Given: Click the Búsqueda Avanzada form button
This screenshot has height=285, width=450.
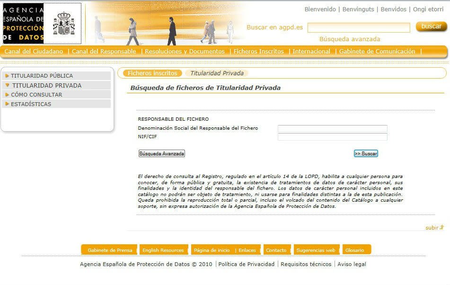Looking at the screenshot, I should pos(161,153).
